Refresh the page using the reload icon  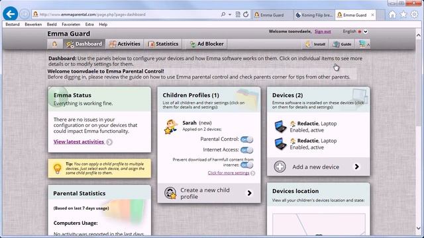246,15
